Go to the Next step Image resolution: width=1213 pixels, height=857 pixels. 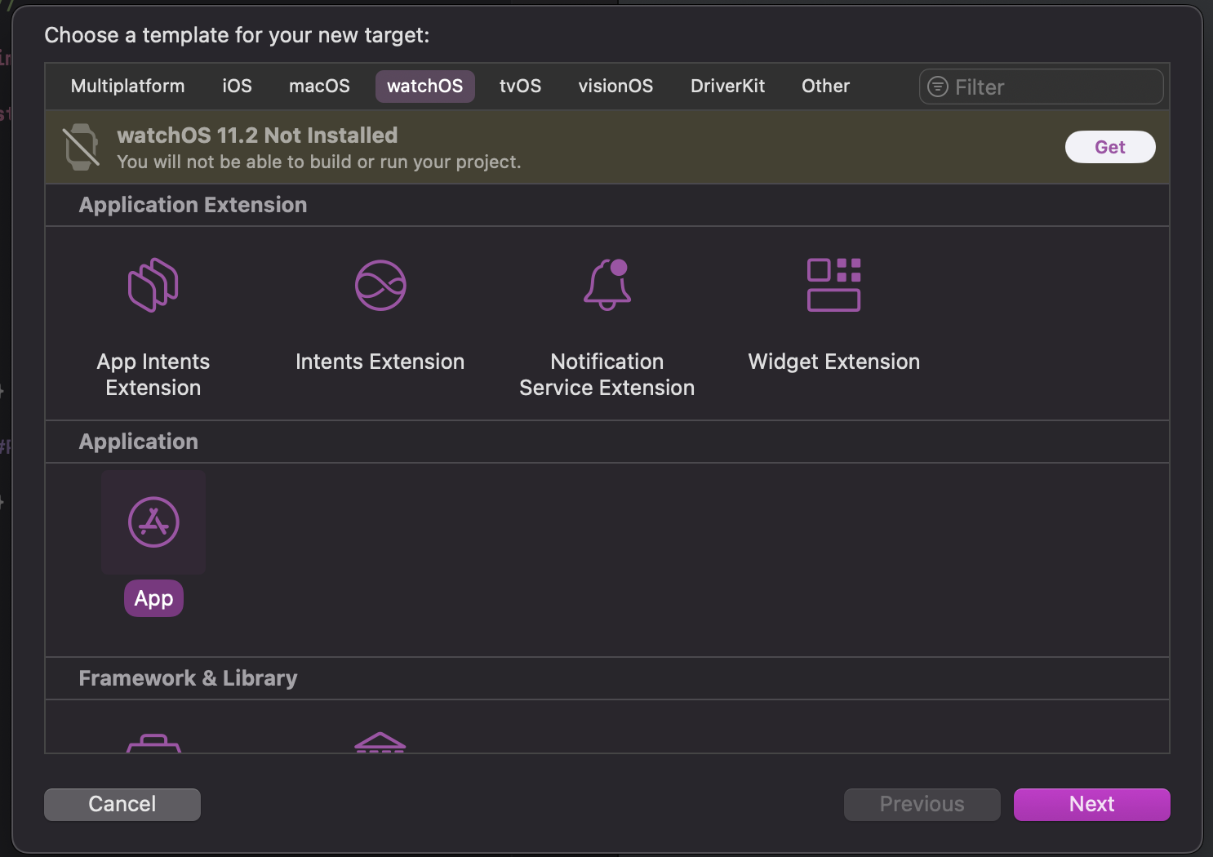pyautogui.click(x=1092, y=804)
